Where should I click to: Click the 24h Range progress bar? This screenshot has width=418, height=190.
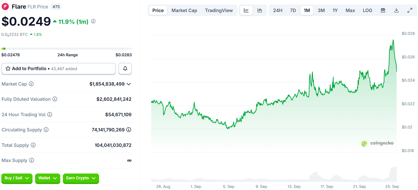click(67, 49)
